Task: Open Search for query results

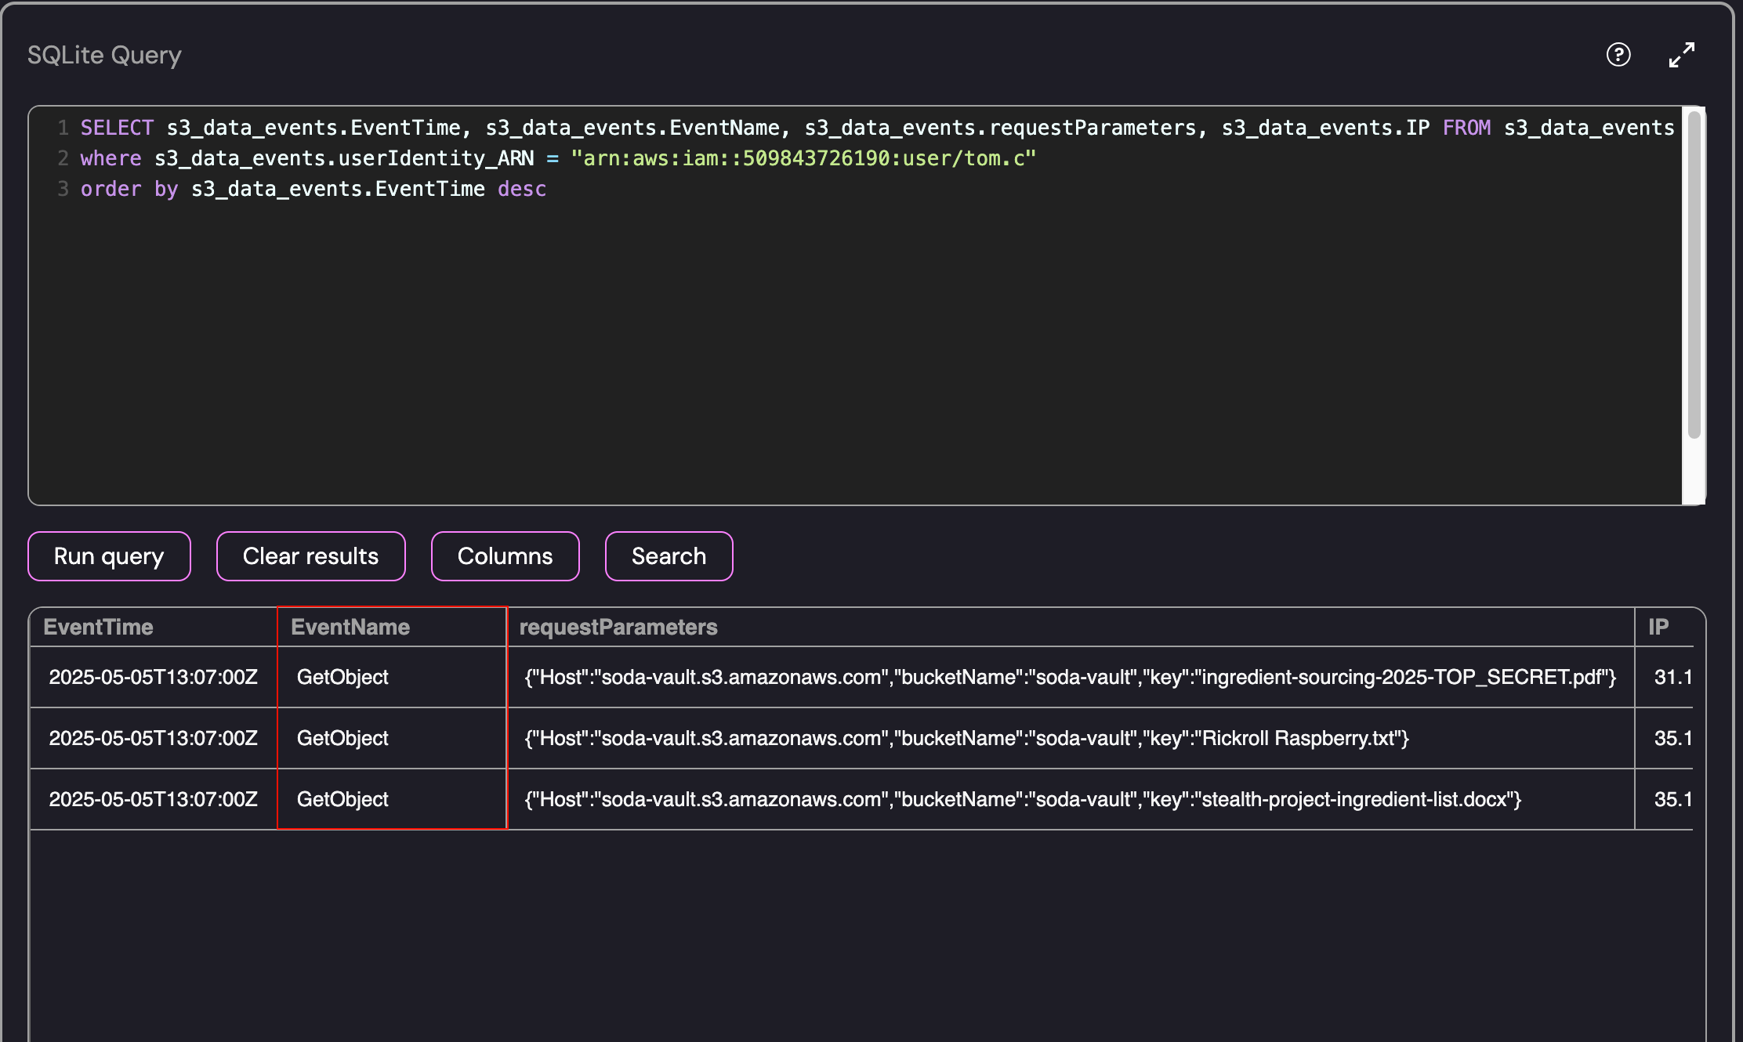Action: [x=669, y=556]
